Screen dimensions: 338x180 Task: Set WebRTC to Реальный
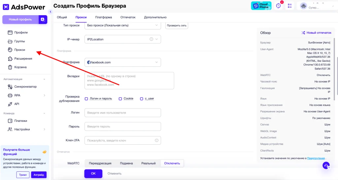click(149, 163)
